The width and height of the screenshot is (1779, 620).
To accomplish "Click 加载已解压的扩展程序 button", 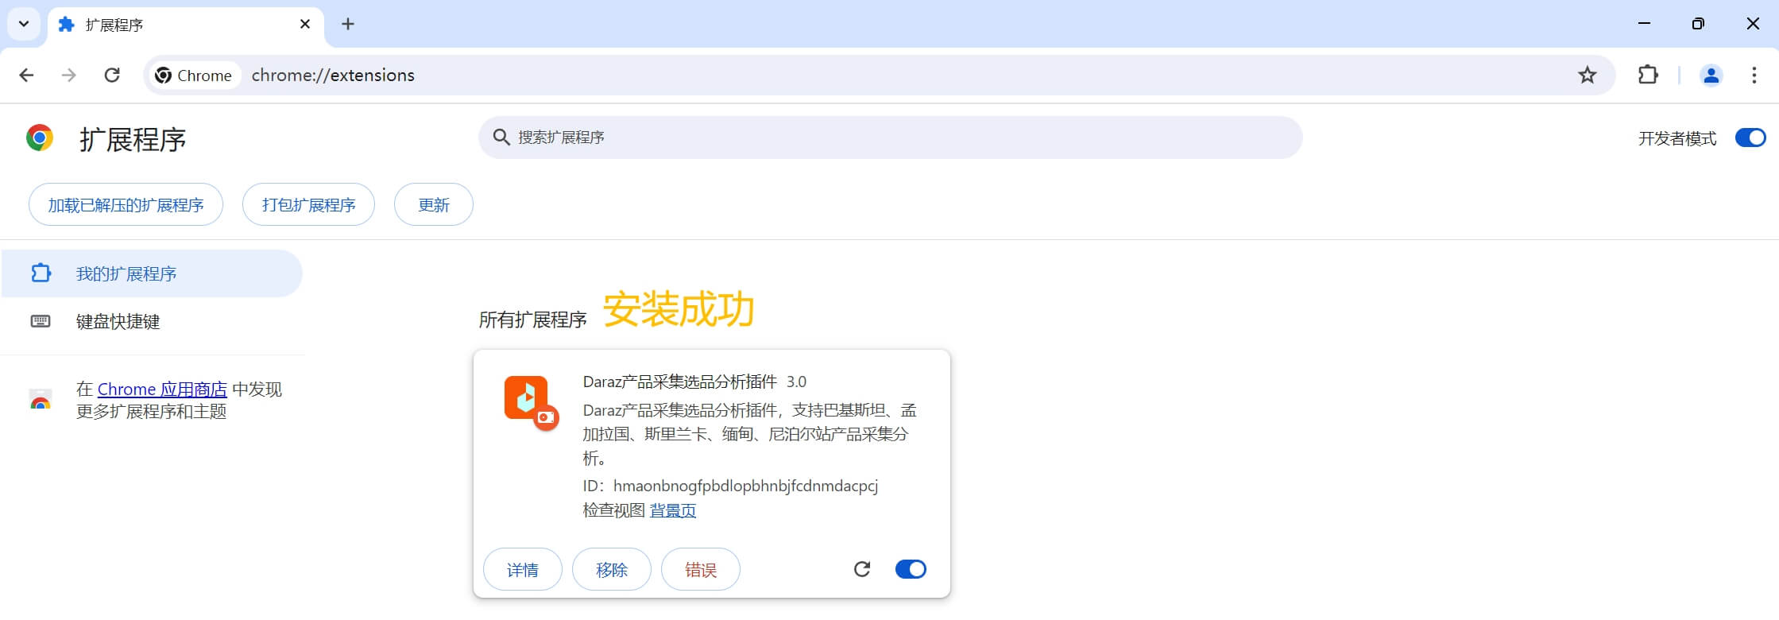I will click(126, 205).
